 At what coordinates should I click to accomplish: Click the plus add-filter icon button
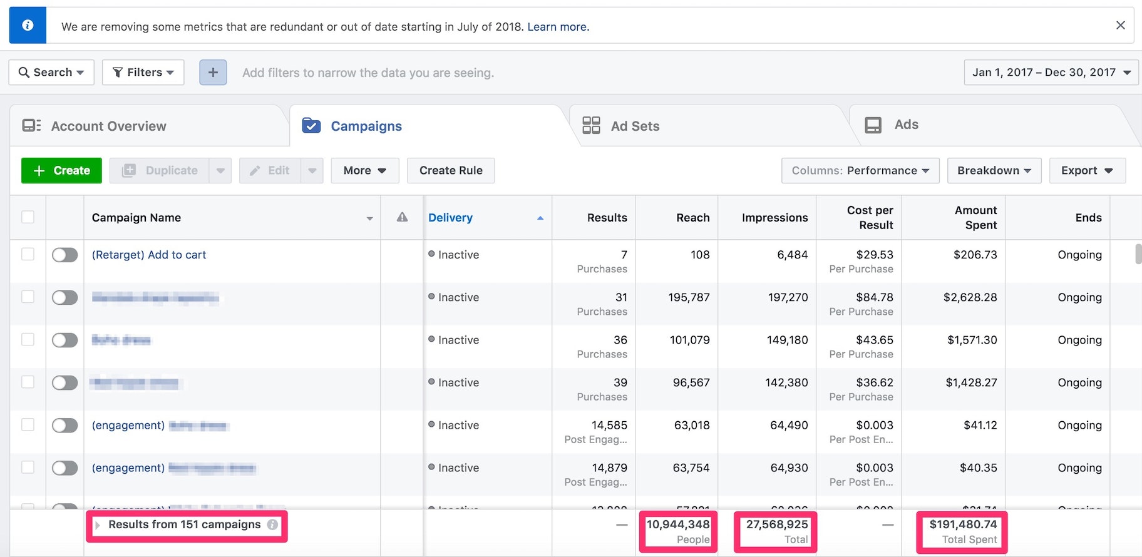click(x=213, y=73)
